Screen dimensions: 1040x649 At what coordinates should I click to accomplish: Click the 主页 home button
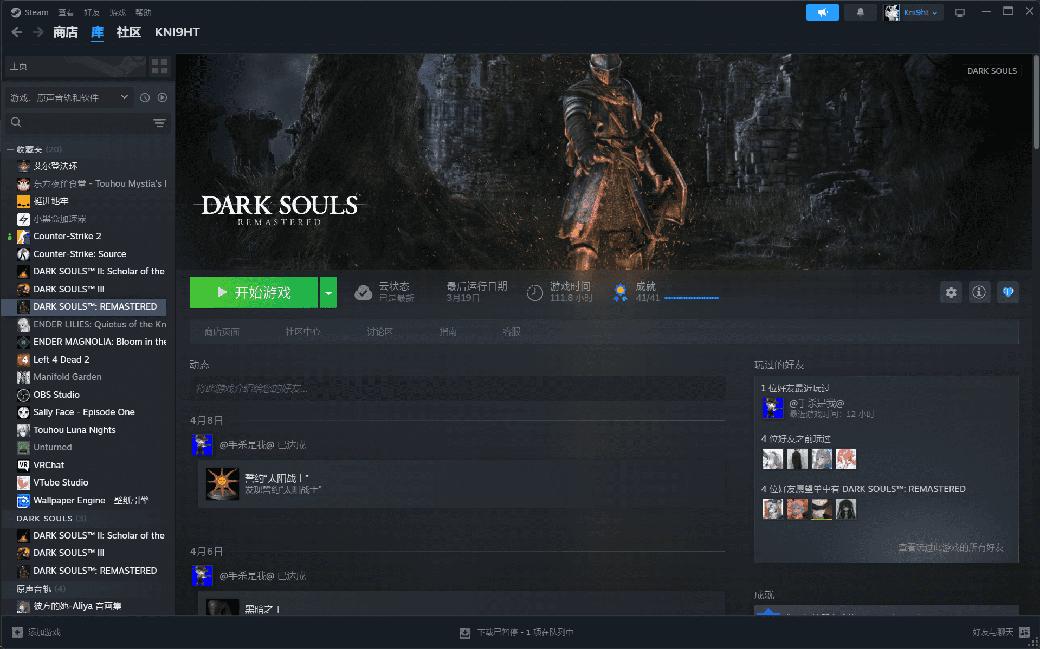[75, 67]
